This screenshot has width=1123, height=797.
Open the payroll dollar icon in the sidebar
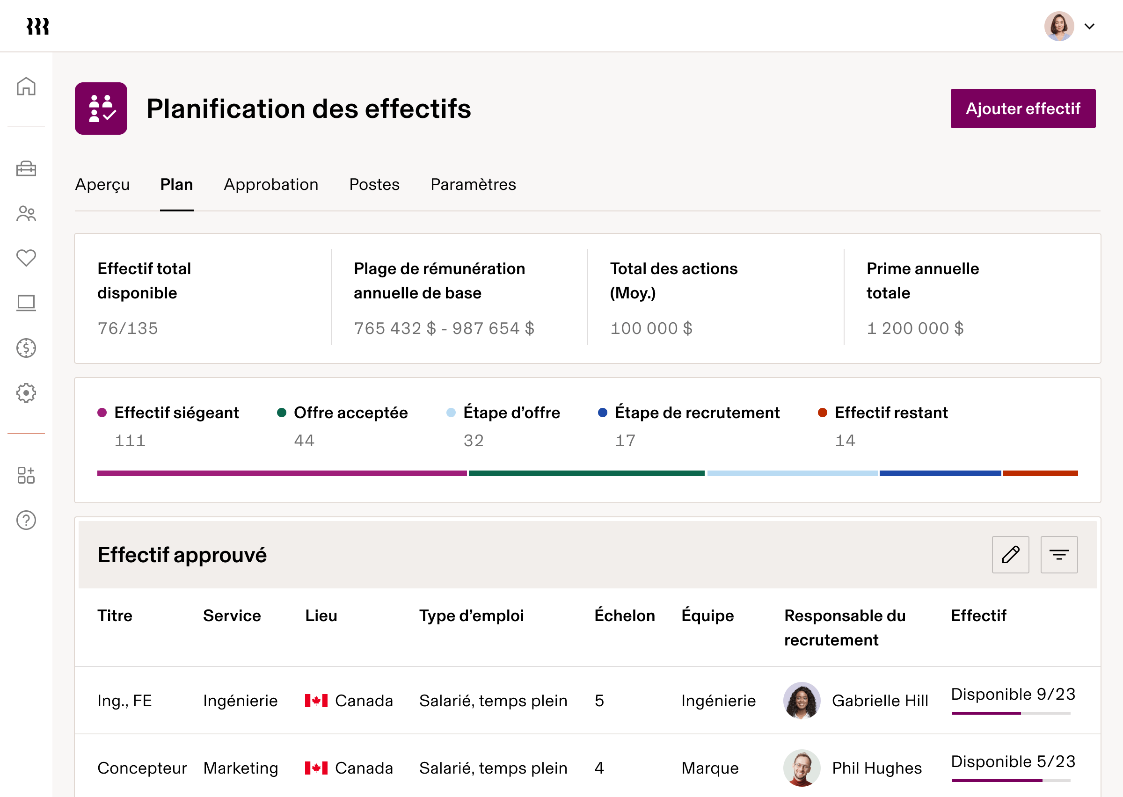(x=26, y=348)
